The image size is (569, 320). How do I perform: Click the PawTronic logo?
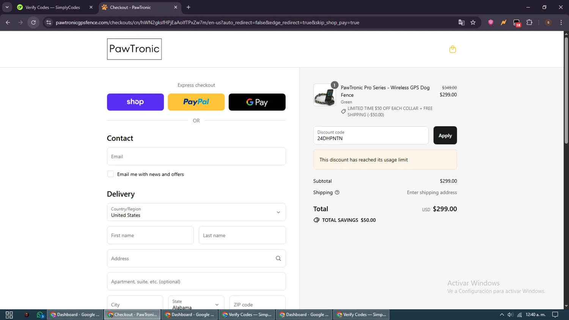134,49
